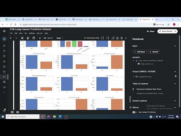181x136 pixels.
Task: Open the Add-ons menu
Action: tap(40, 33)
